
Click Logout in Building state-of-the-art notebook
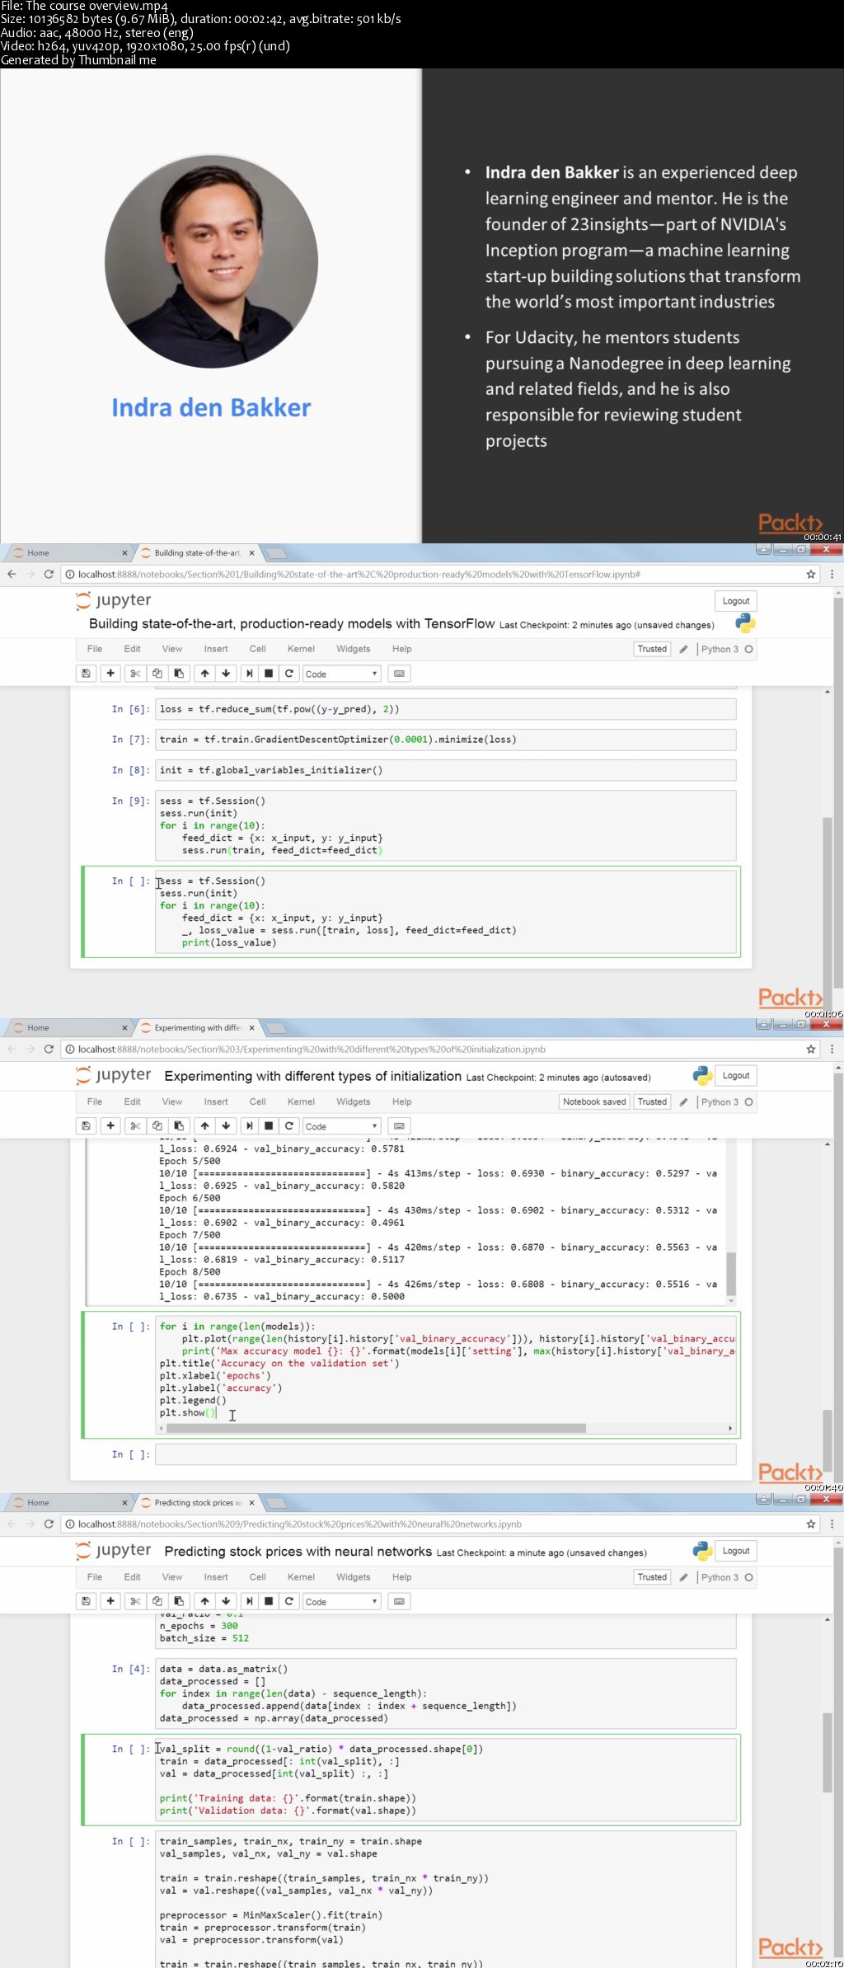[735, 600]
